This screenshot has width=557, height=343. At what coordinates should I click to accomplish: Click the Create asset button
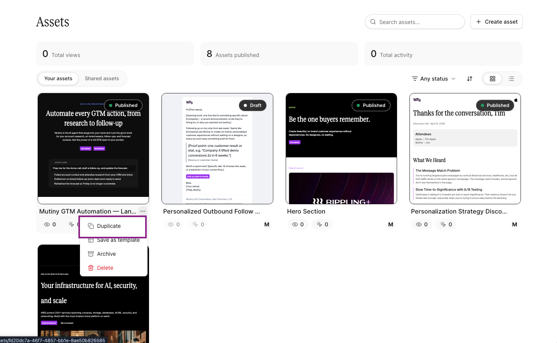click(x=496, y=22)
